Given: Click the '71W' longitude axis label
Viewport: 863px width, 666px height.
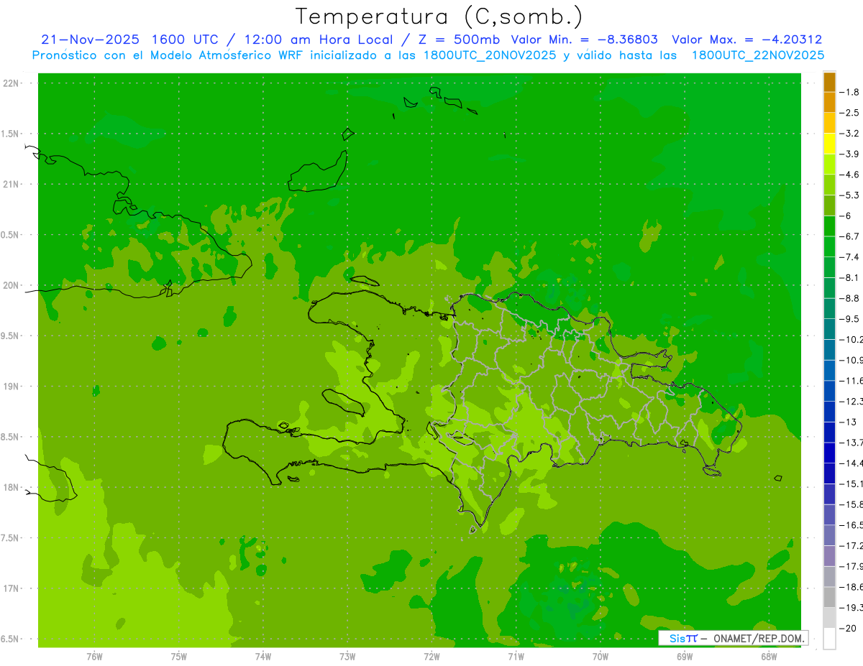Looking at the screenshot, I should tap(516, 656).
